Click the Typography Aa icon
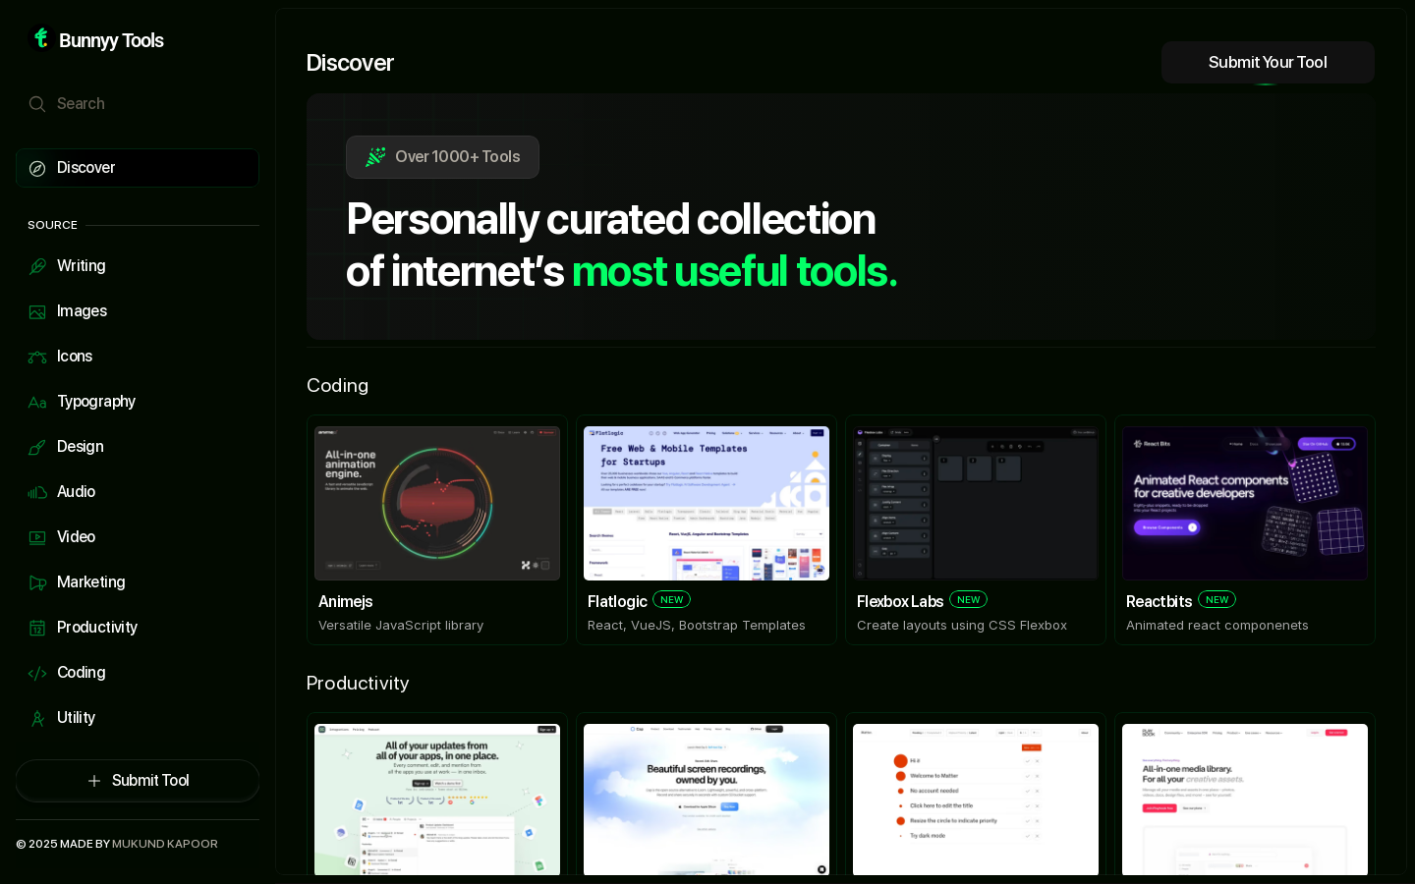1415x884 pixels. click(37, 402)
